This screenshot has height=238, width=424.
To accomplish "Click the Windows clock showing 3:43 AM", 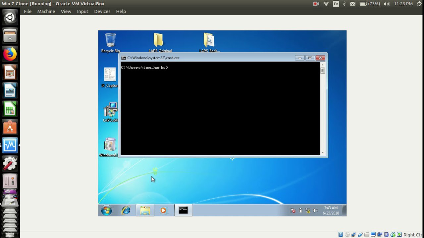I will click(331, 211).
